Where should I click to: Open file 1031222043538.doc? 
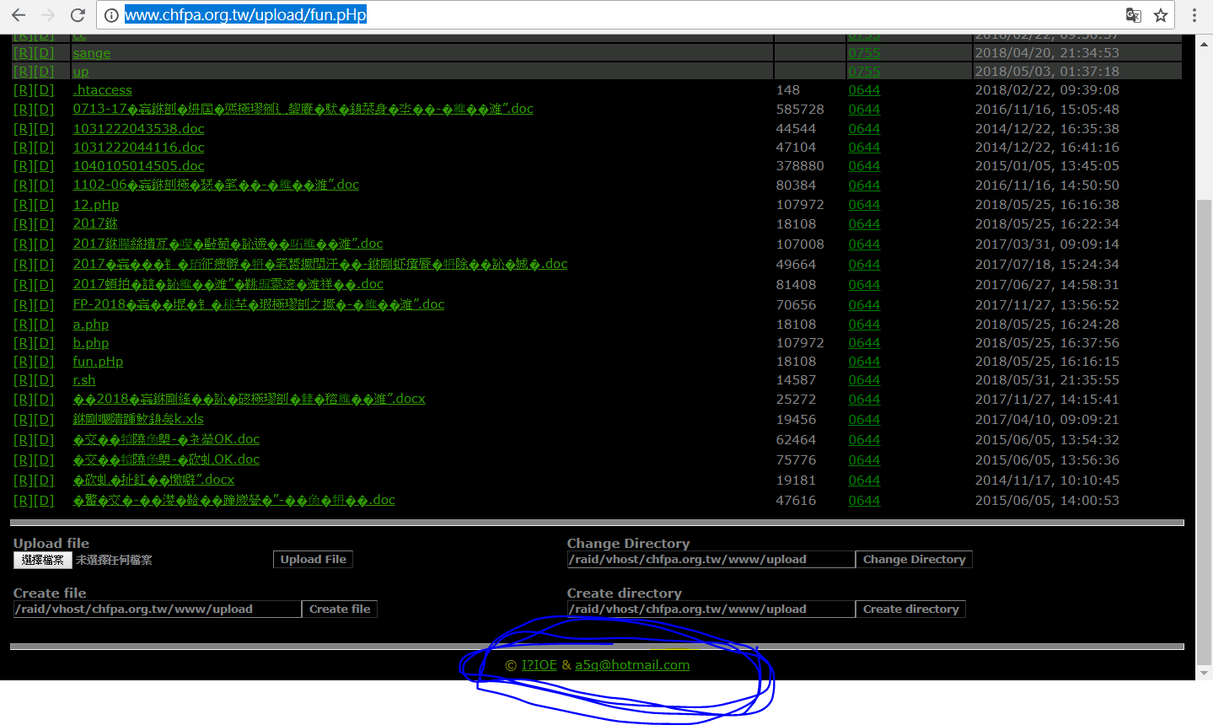point(139,129)
